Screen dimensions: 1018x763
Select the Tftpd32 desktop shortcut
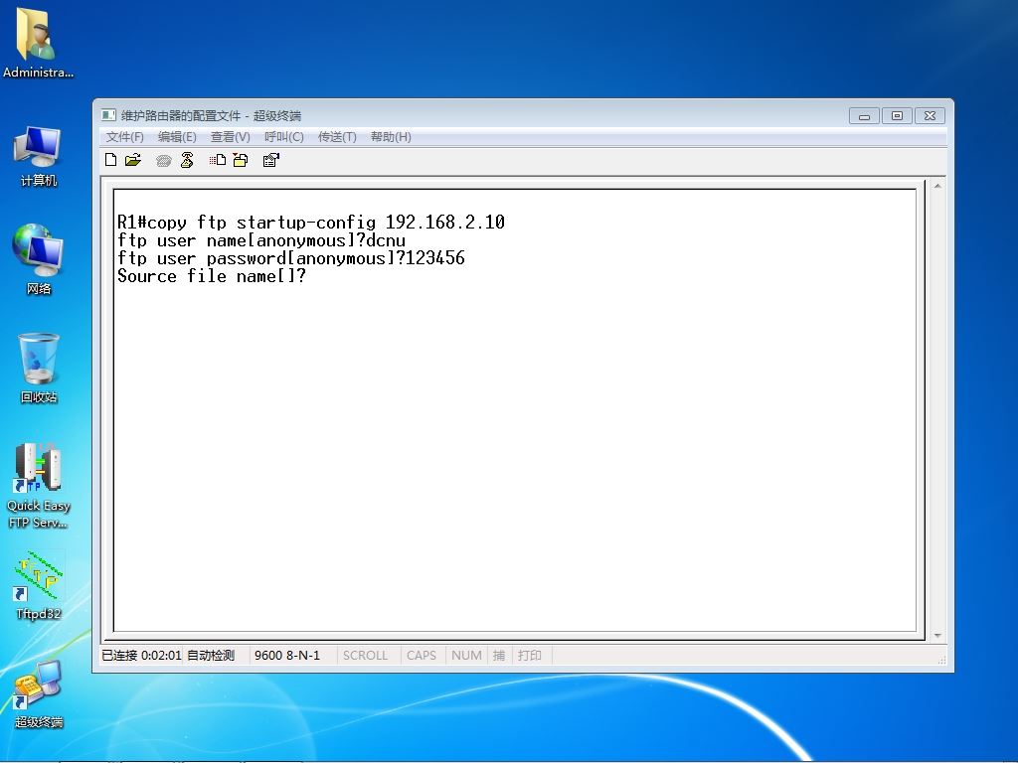39,585
